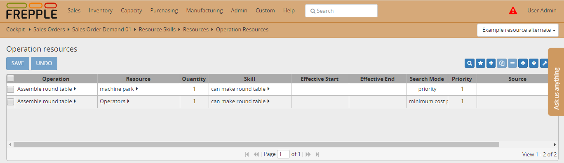
Task: Click the page number input box
Action: (284, 154)
